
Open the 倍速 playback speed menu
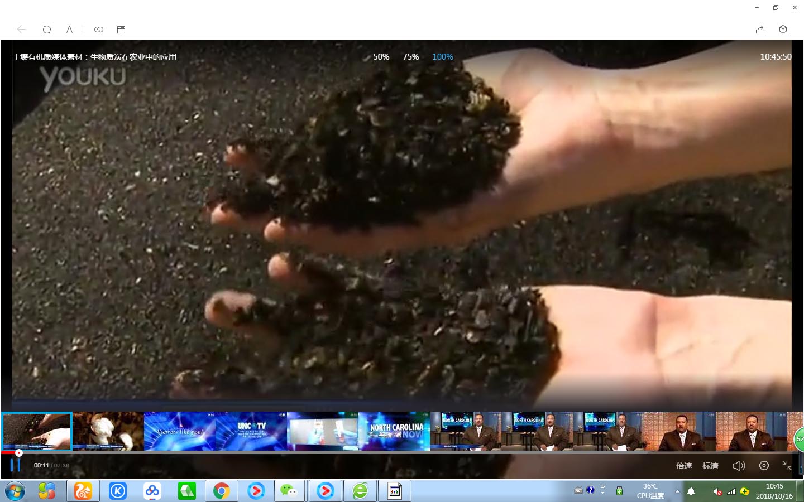pos(683,466)
